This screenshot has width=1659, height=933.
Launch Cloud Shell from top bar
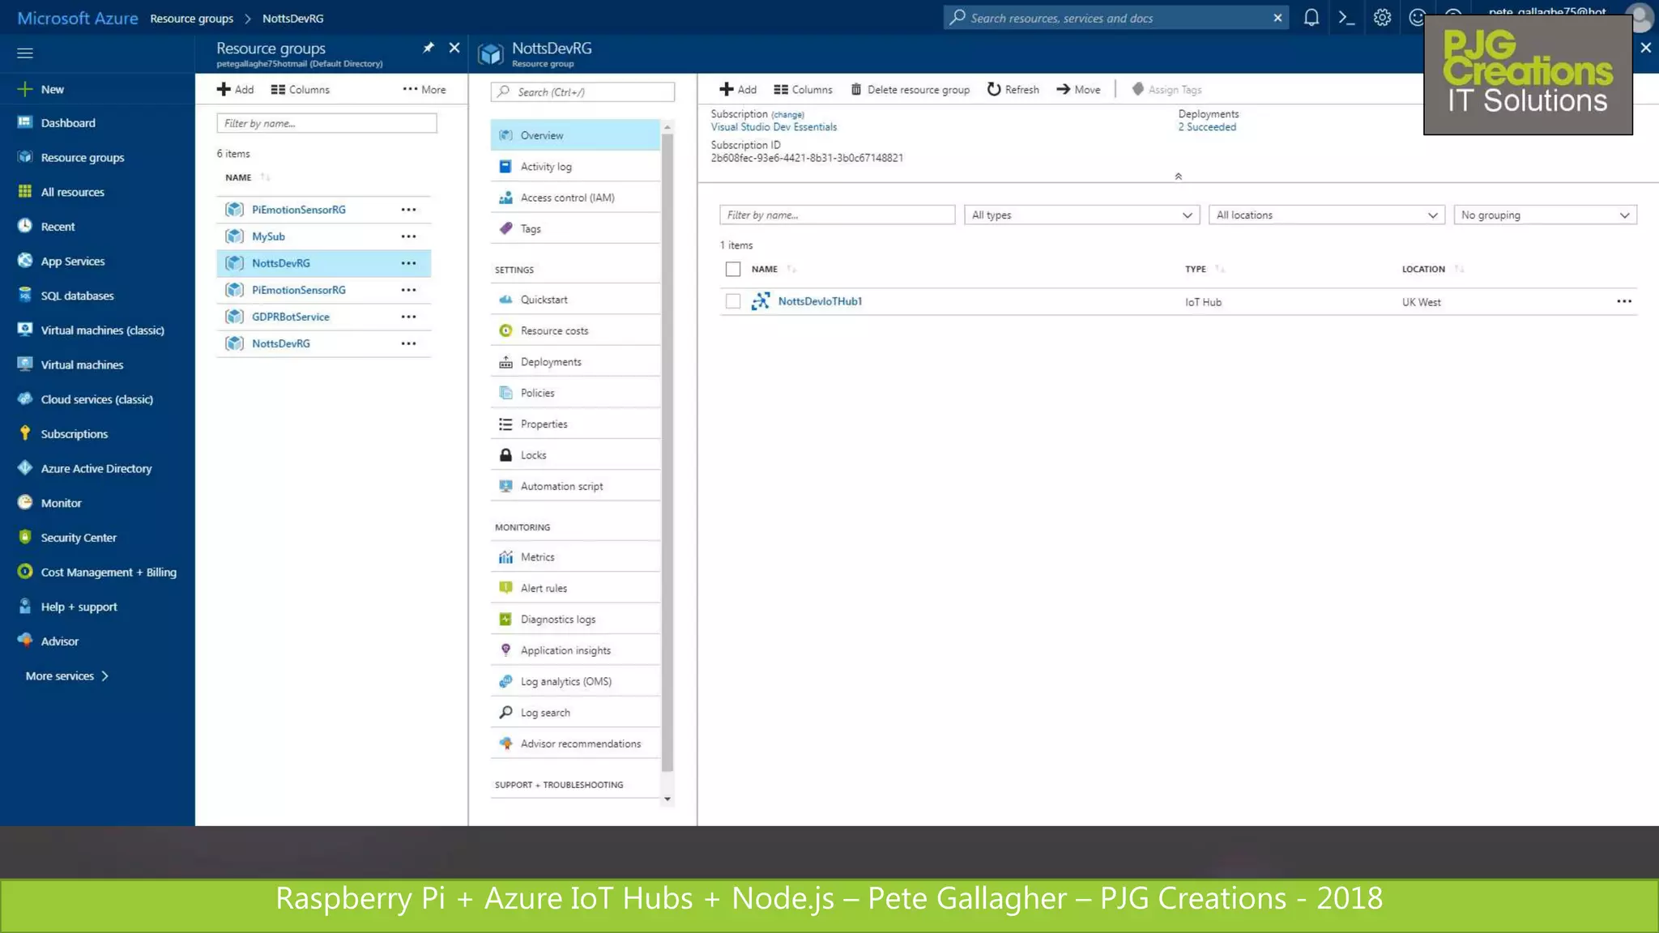1346,18
